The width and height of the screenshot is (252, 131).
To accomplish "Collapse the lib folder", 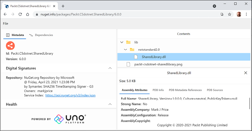I will point(122,42).
